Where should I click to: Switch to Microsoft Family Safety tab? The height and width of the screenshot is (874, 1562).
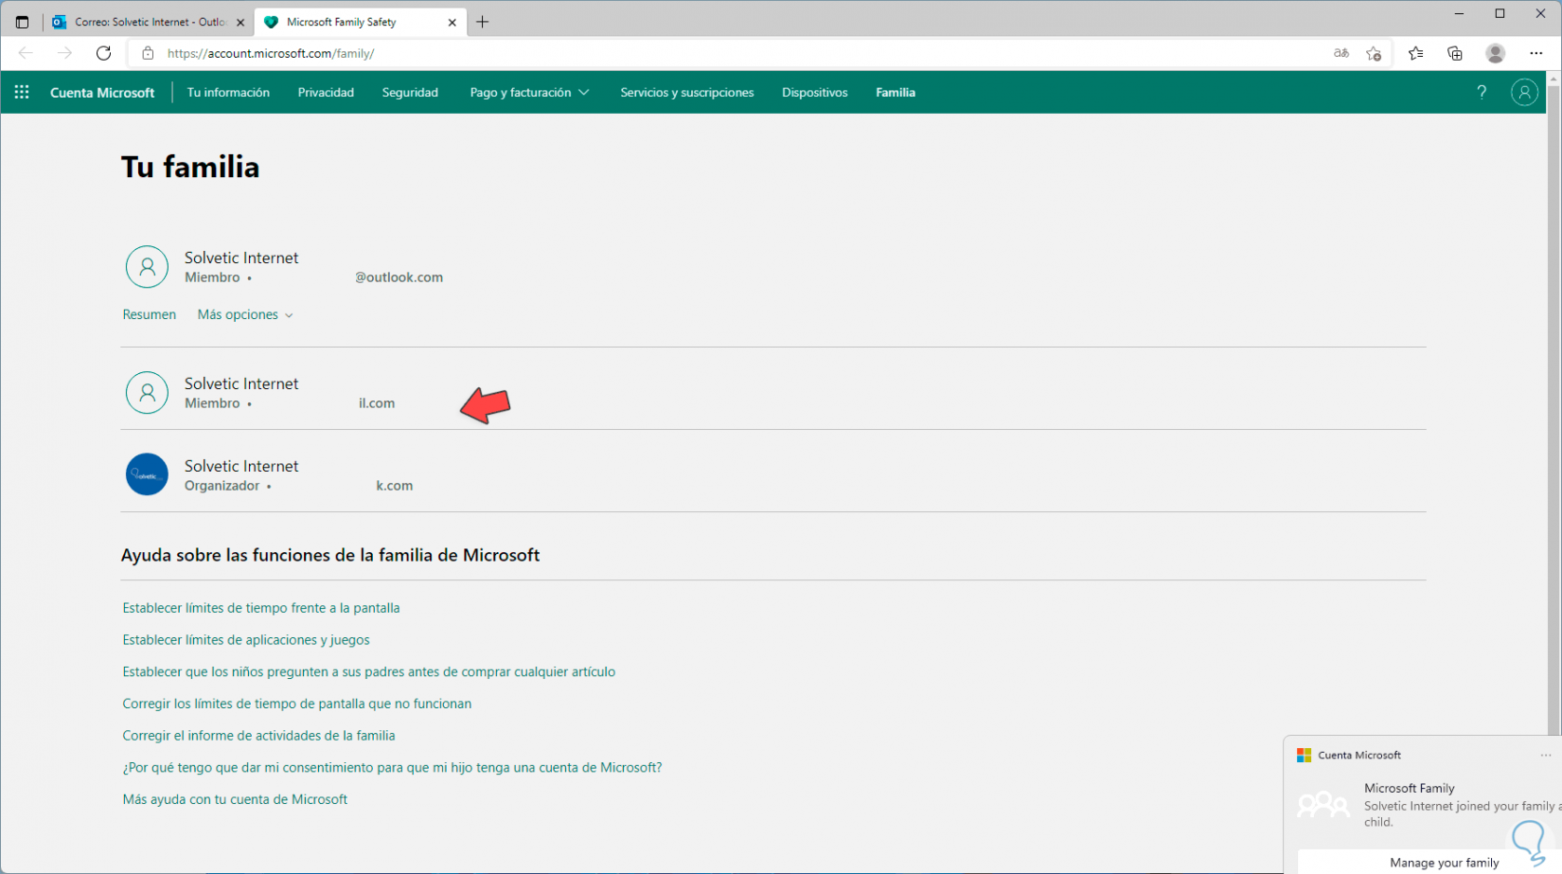click(x=361, y=22)
